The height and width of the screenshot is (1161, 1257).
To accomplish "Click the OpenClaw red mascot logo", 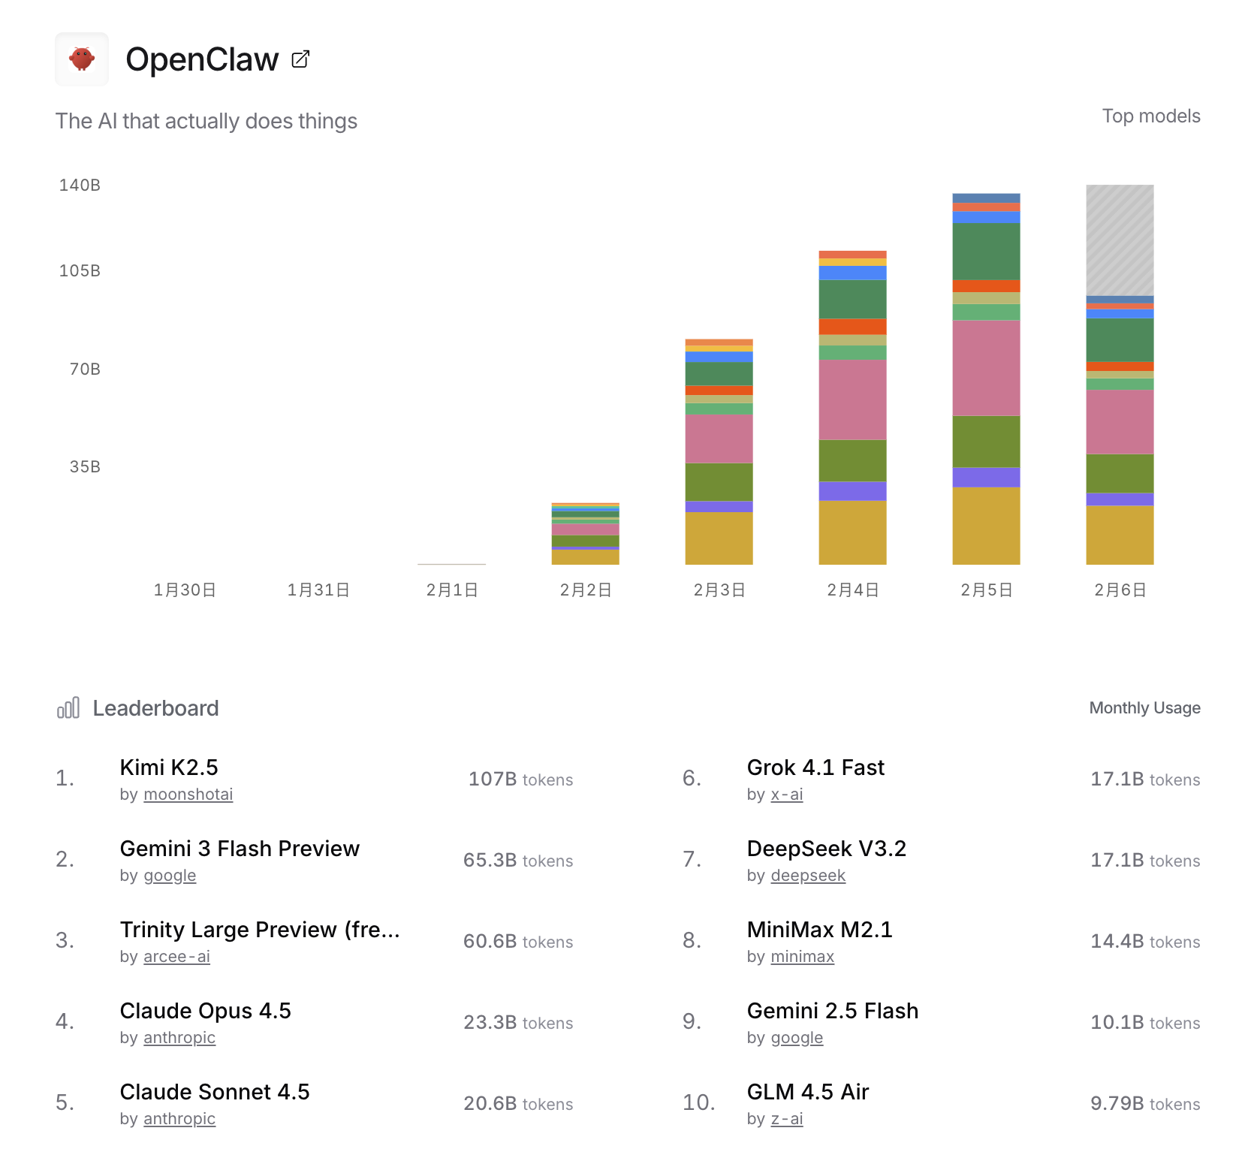I will tap(82, 59).
